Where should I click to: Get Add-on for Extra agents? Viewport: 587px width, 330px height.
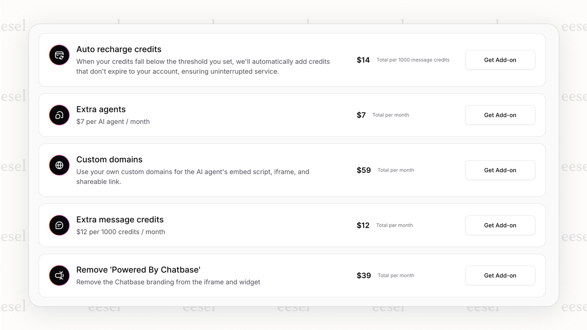500,115
